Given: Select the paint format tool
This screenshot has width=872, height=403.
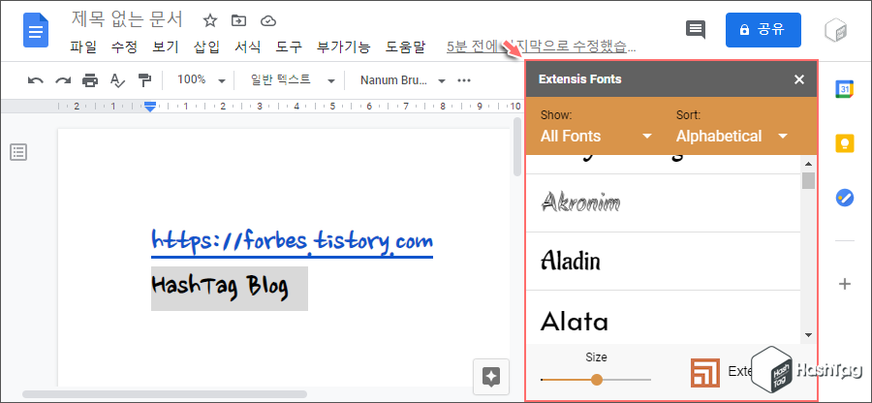Looking at the screenshot, I should (144, 80).
